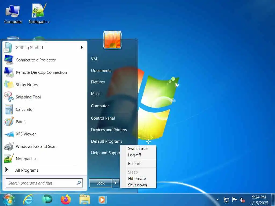This screenshot has height=206, width=275.
Task: Open Default Programs
Action: 106,141
